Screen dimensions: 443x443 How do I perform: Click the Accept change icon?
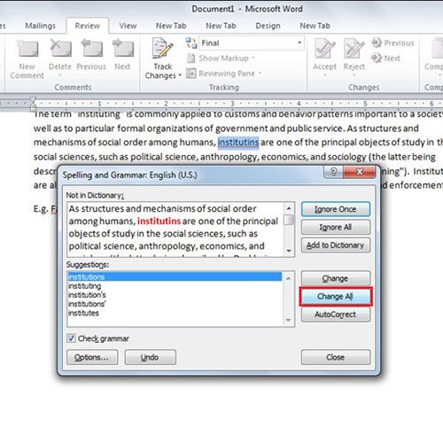324,48
